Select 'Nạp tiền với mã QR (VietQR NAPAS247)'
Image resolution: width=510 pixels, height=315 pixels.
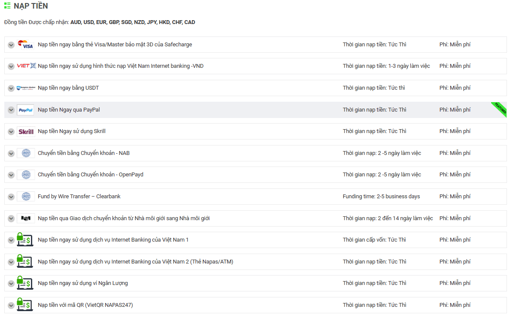coord(85,305)
